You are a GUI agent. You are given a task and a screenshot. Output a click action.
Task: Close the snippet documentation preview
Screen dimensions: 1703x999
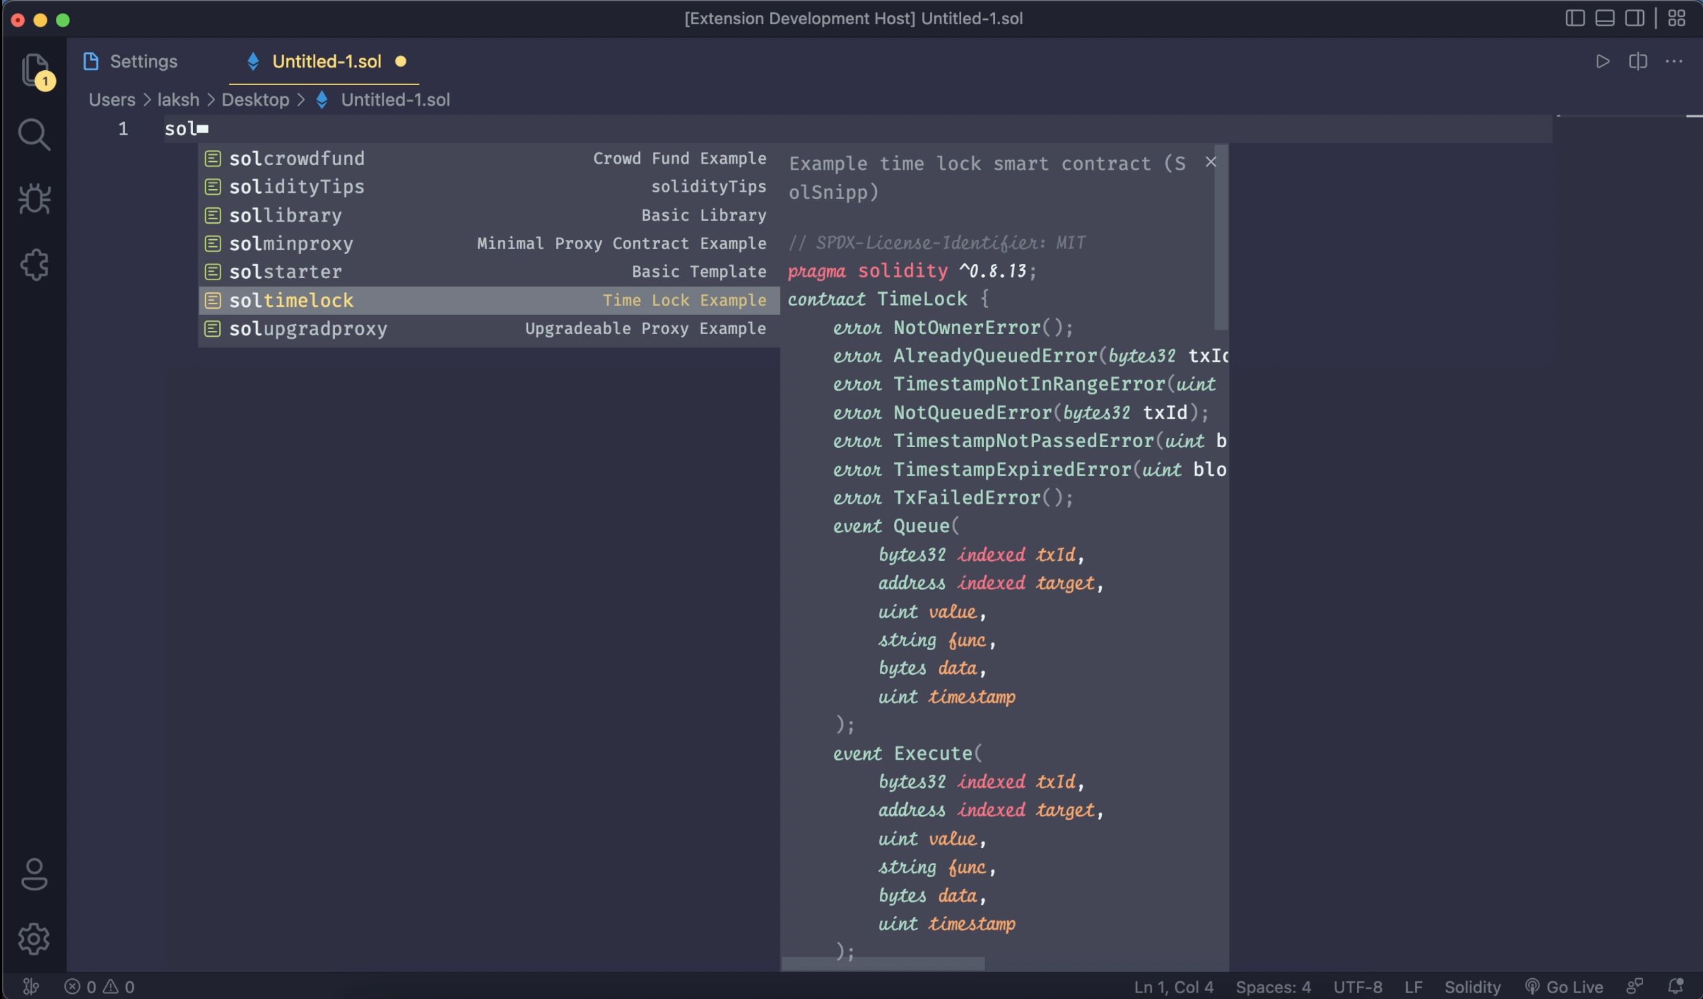click(x=1210, y=162)
